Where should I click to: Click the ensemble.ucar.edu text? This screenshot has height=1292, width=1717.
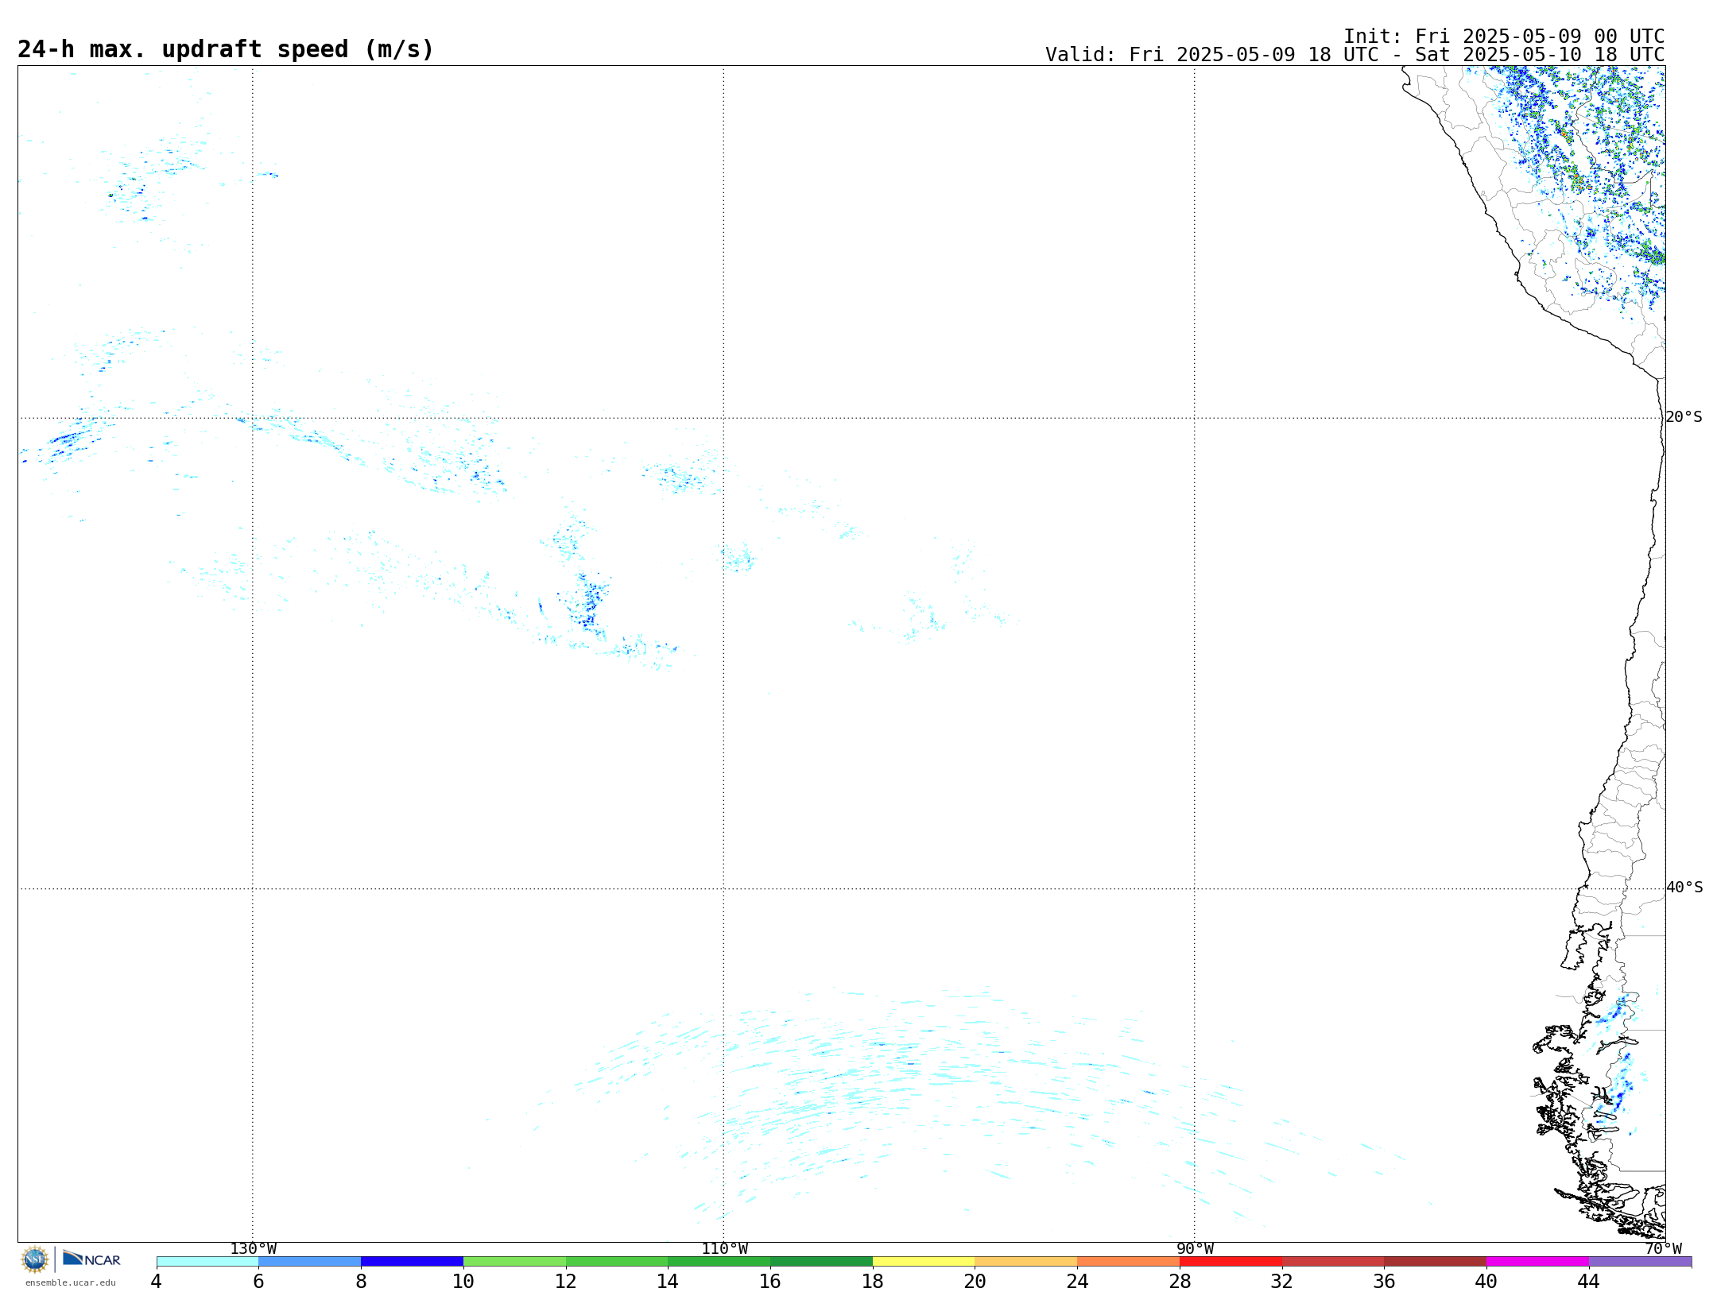[71, 1282]
